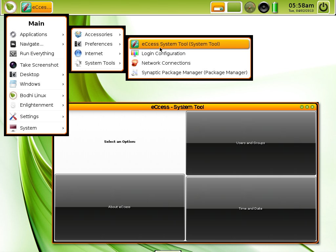The width and height of the screenshot is (336, 252).
Task: Open the Internet submenu
Action: [97, 53]
